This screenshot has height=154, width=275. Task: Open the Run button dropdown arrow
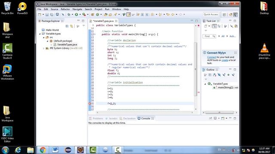[80, 15]
